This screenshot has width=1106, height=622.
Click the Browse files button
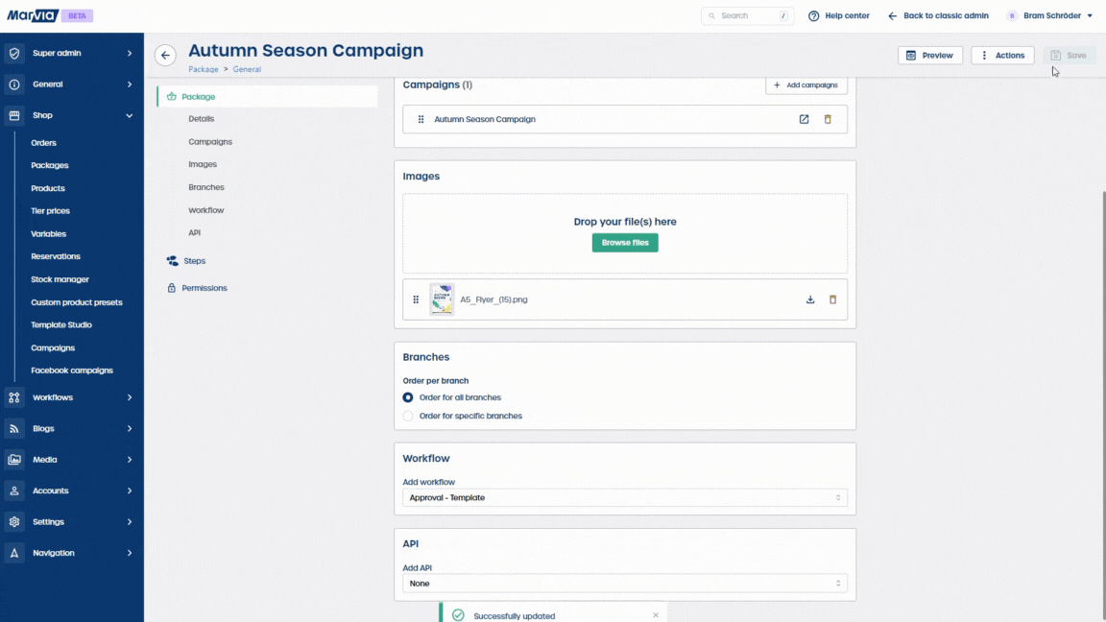click(x=624, y=242)
